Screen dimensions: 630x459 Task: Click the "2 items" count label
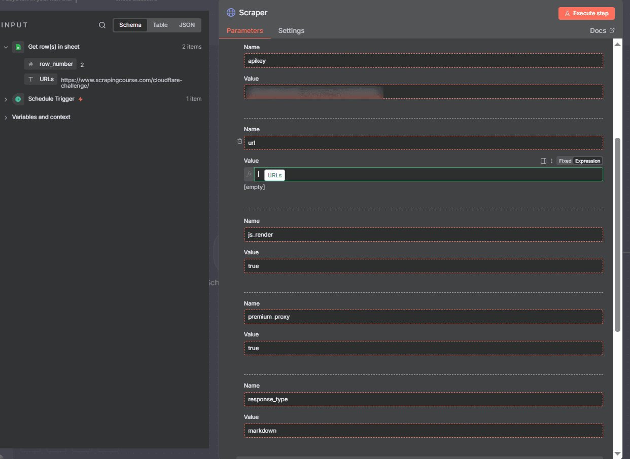click(192, 47)
